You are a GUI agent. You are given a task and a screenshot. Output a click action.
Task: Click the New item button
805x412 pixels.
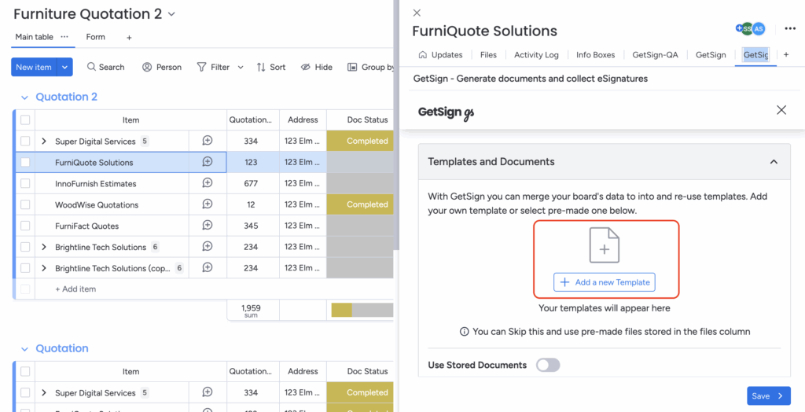(34, 67)
